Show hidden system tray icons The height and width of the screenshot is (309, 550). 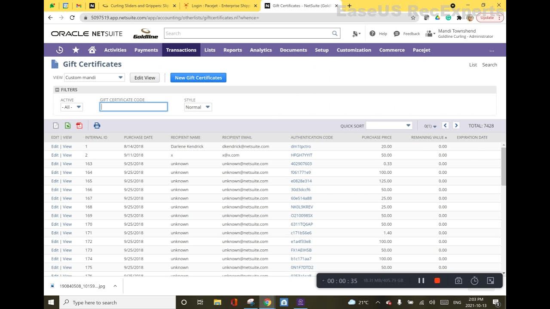click(378, 302)
